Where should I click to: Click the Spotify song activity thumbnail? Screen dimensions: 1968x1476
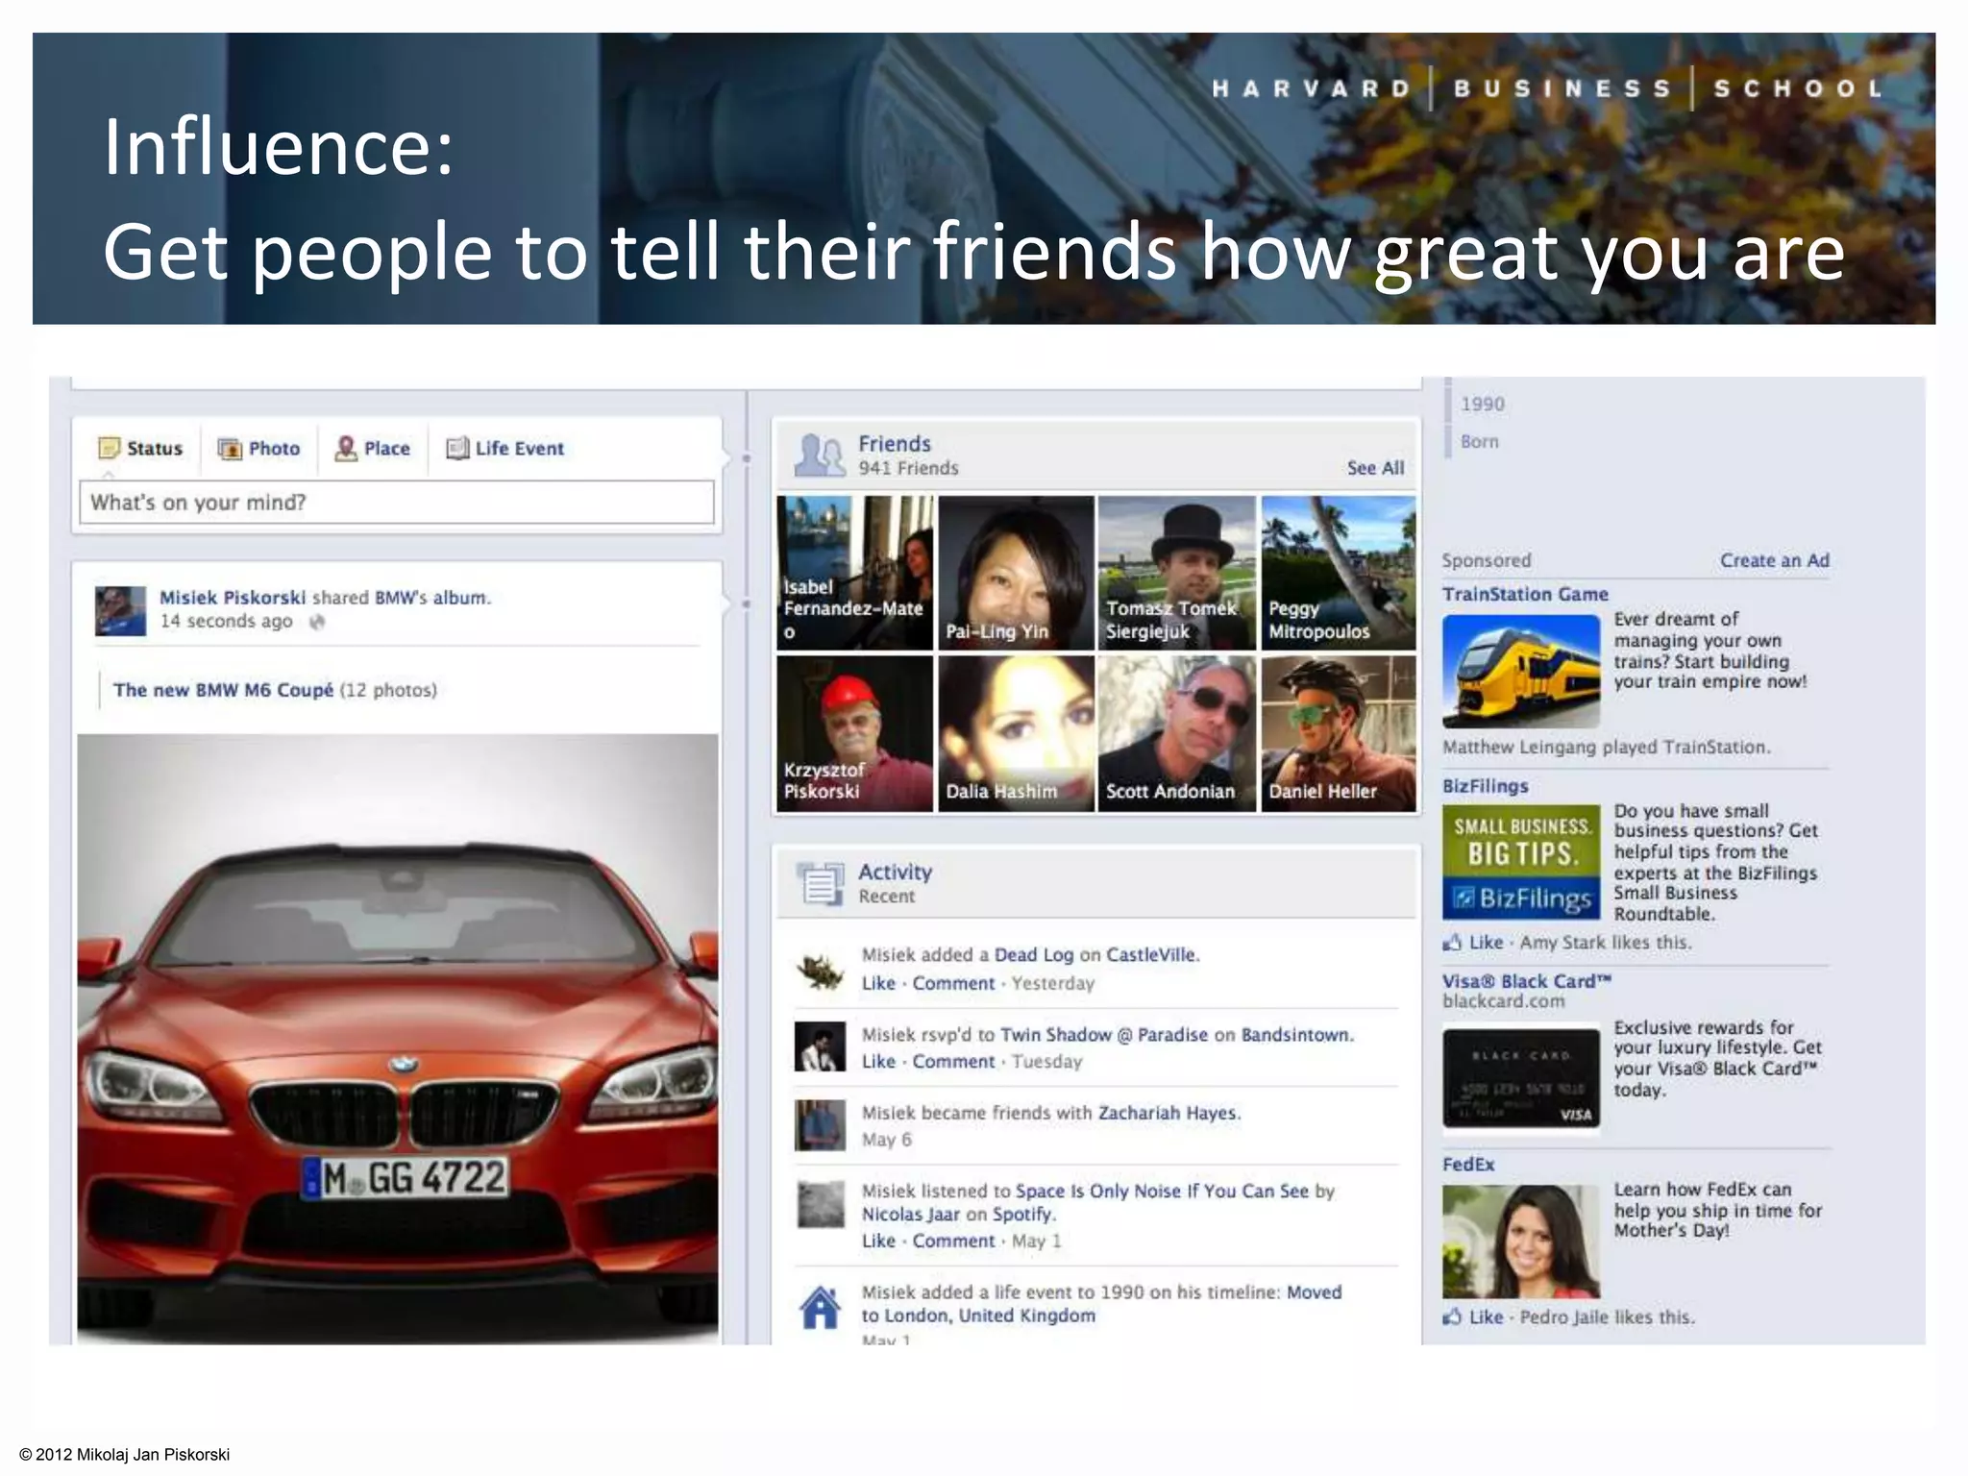(x=821, y=1204)
